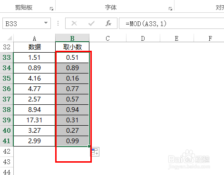Click cell B35 containing 0.16

[x=72, y=78]
